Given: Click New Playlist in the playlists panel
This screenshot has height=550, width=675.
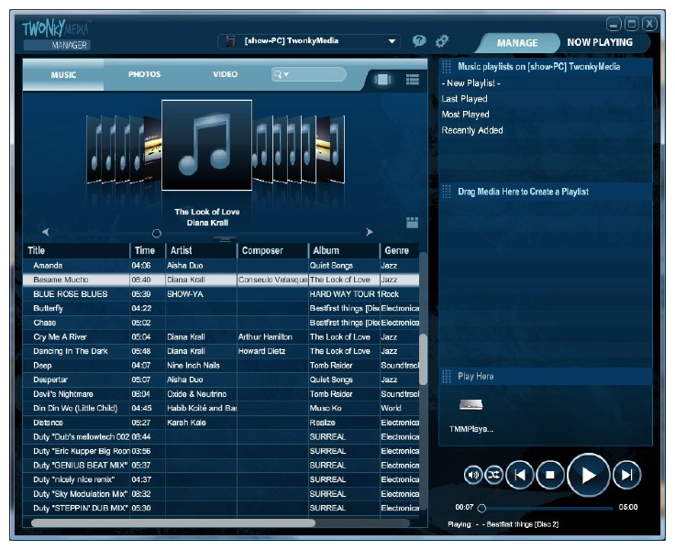Looking at the screenshot, I should (x=470, y=83).
